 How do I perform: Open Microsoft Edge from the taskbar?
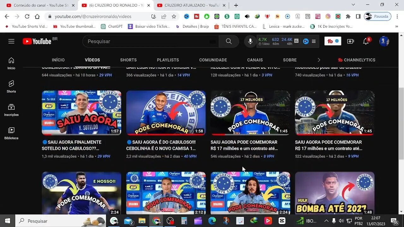point(212,221)
